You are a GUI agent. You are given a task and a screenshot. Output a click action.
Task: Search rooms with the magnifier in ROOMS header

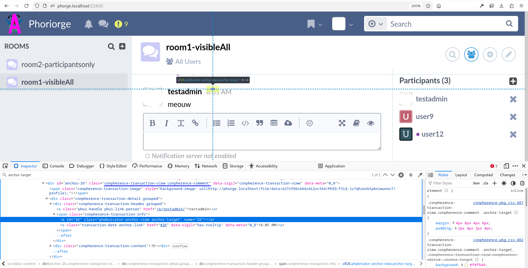click(111, 46)
